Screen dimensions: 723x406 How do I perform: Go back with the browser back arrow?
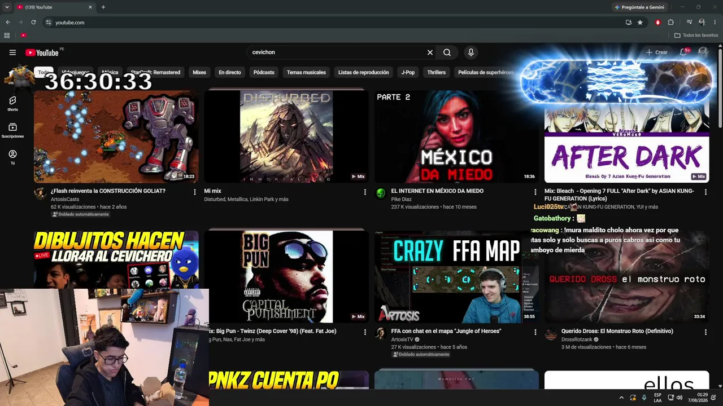coord(8,23)
